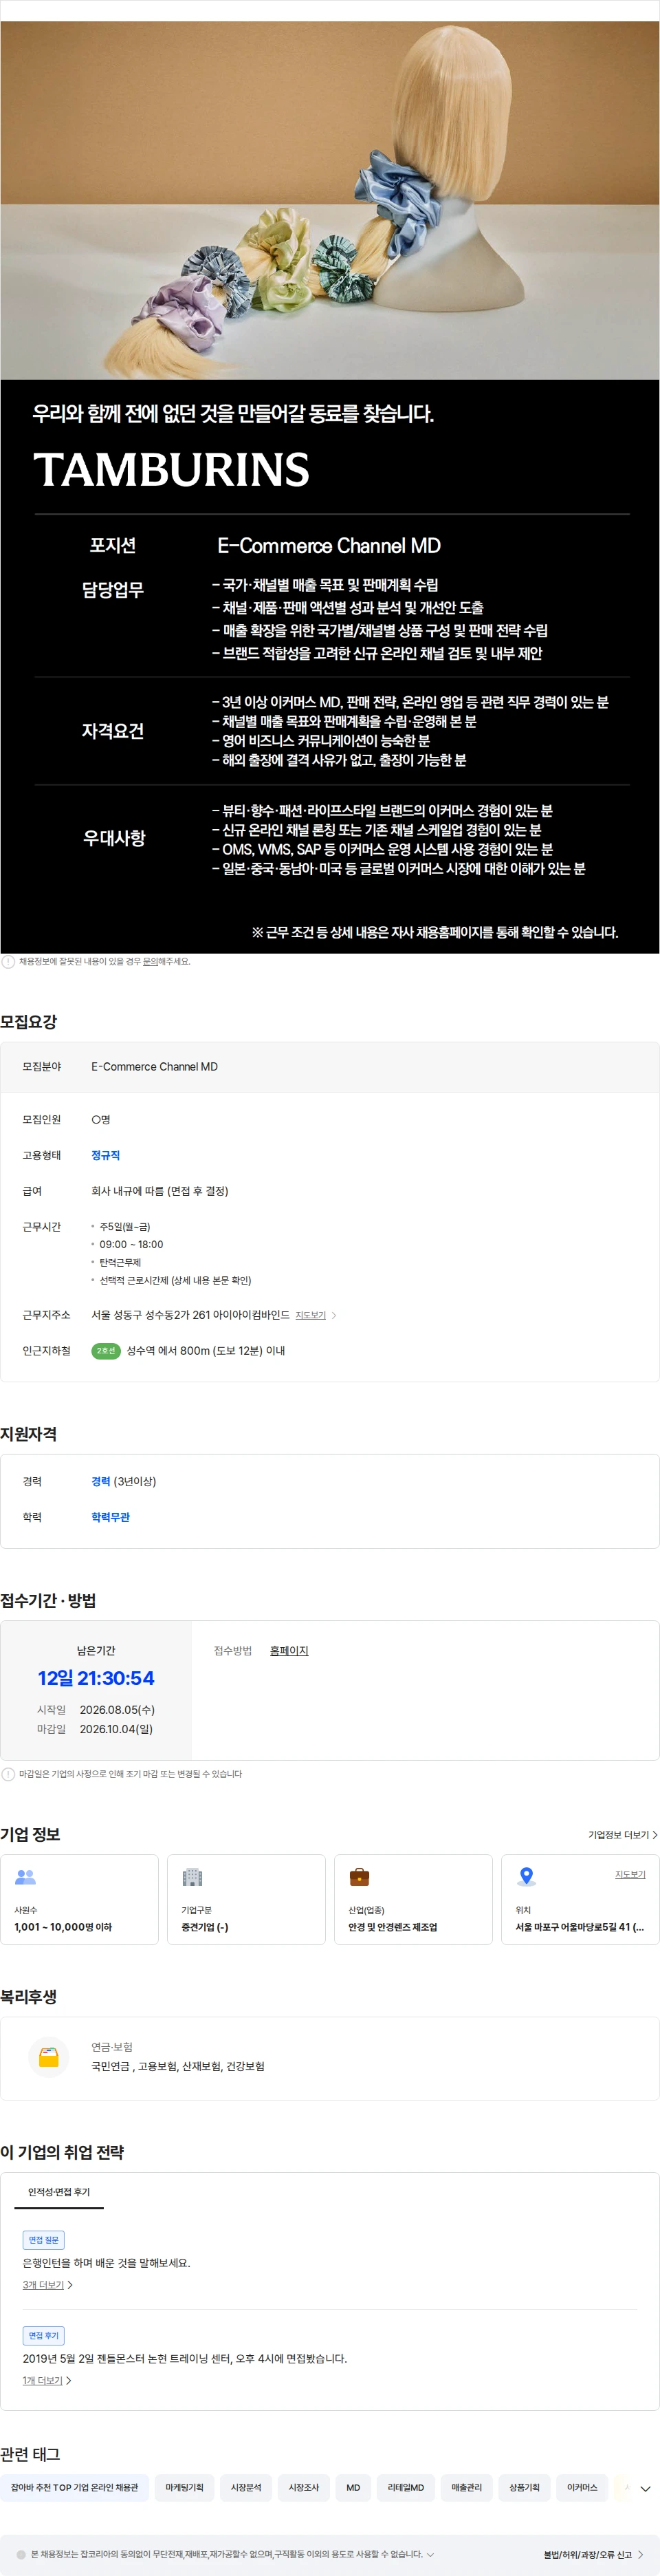Click the 2026.08.05(수) start date
660x2576 pixels.
click(117, 1710)
